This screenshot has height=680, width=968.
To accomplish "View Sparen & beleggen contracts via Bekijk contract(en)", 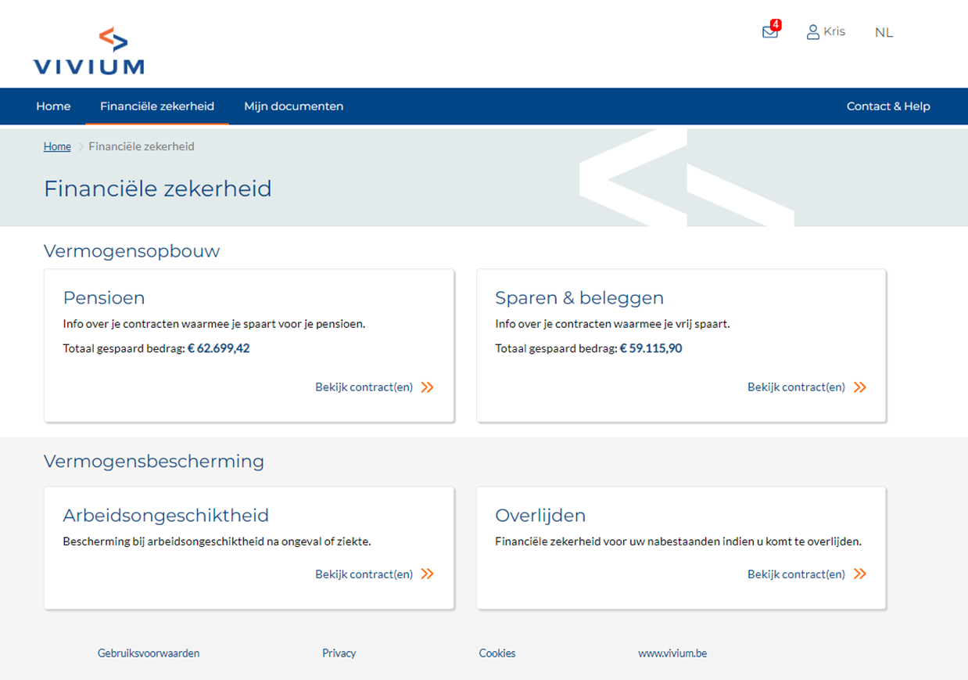I will (797, 387).
